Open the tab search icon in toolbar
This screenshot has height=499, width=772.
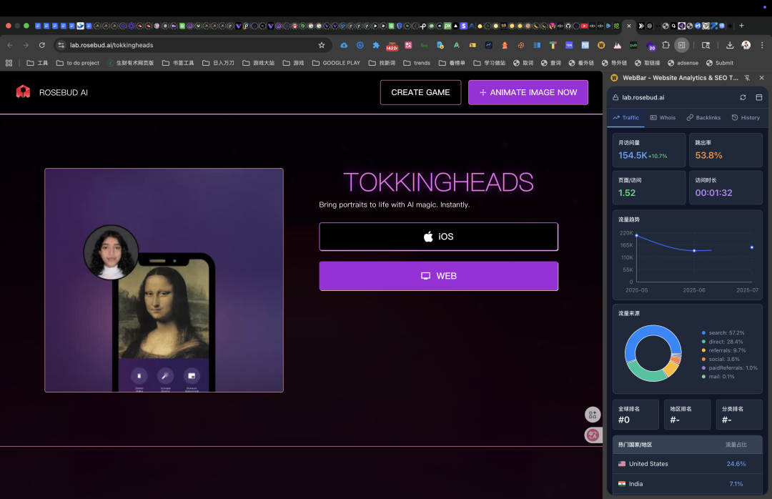[x=706, y=45]
